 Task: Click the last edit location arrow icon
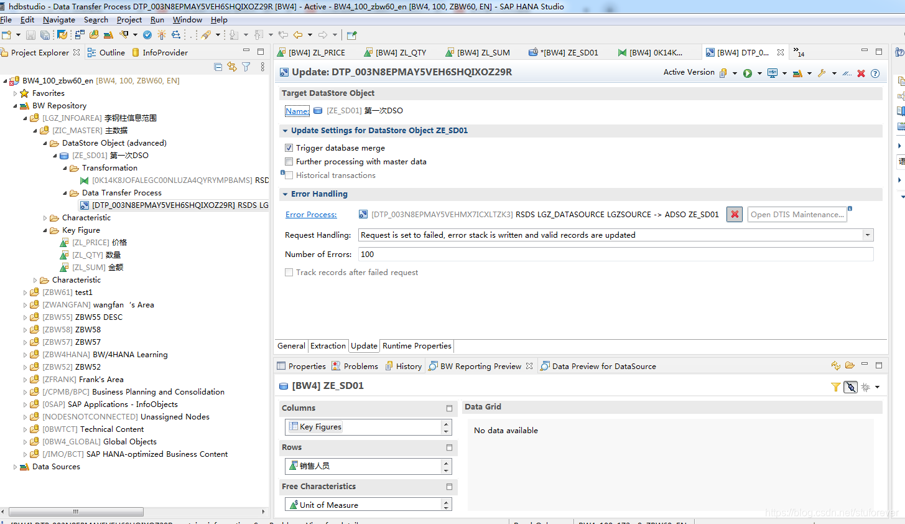[283, 35]
